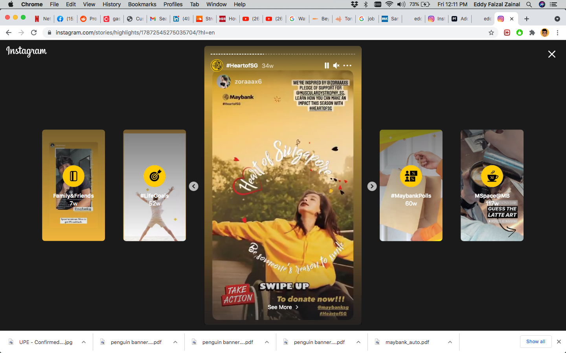Bookmark this page with the star icon
The height and width of the screenshot is (353, 566).
pyautogui.click(x=491, y=33)
